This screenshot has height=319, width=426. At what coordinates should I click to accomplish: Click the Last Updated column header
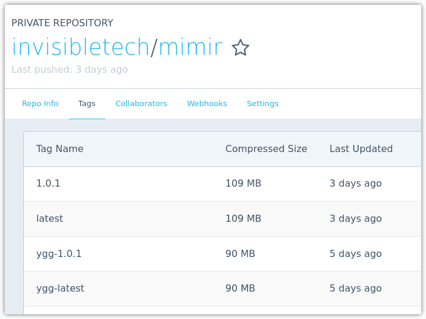click(x=361, y=149)
